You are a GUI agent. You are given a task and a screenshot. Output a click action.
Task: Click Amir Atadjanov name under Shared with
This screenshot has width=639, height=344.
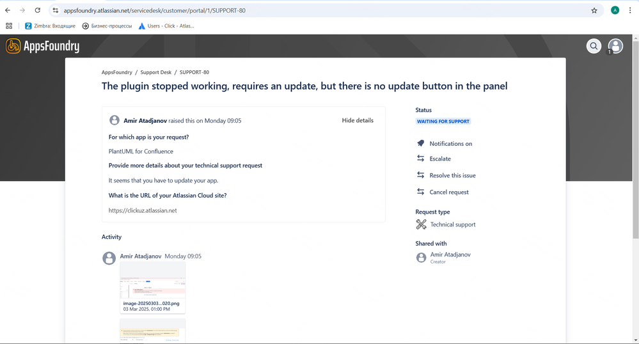pos(450,254)
